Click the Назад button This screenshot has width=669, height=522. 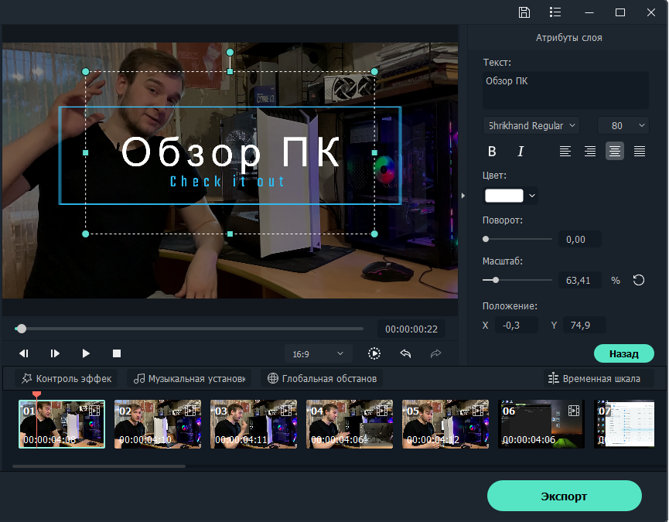[623, 353]
